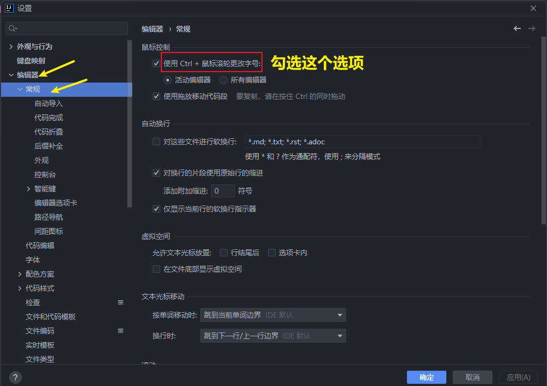Click the 取消 button

(472, 377)
